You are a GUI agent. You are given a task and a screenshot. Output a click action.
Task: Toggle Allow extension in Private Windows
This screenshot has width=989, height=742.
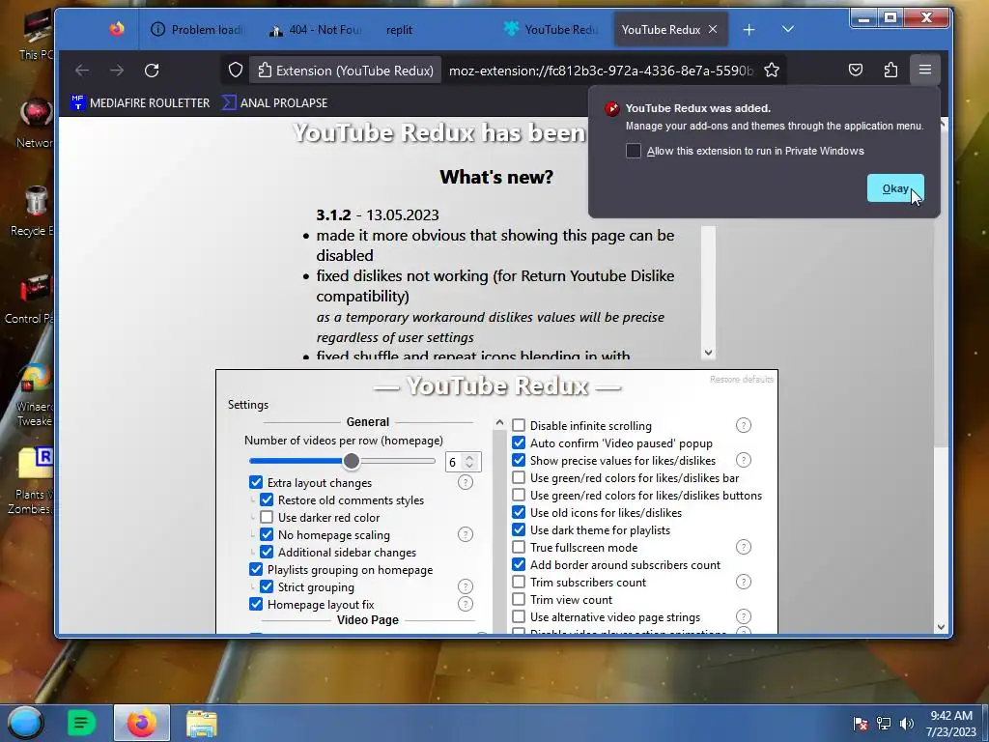(634, 151)
